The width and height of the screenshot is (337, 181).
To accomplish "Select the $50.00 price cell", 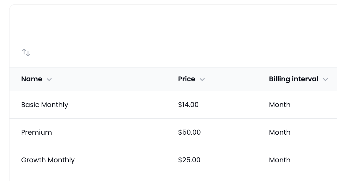I will (x=189, y=132).
